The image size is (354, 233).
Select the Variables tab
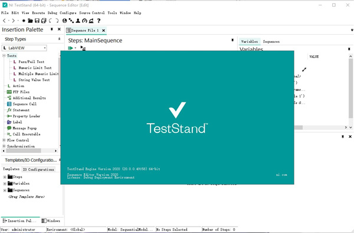click(249, 41)
